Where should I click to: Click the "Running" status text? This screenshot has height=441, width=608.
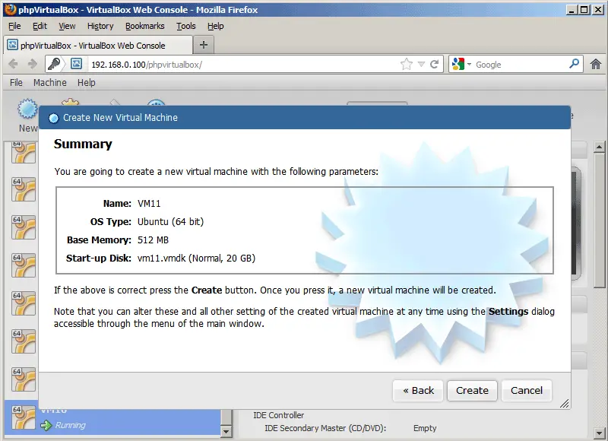click(71, 425)
